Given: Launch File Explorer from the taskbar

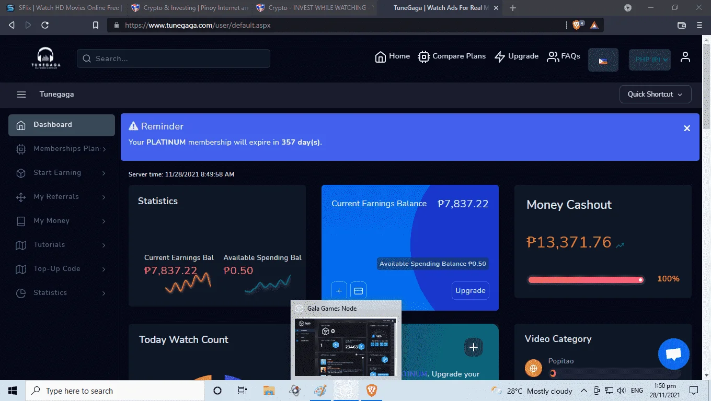Looking at the screenshot, I should 269,391.
